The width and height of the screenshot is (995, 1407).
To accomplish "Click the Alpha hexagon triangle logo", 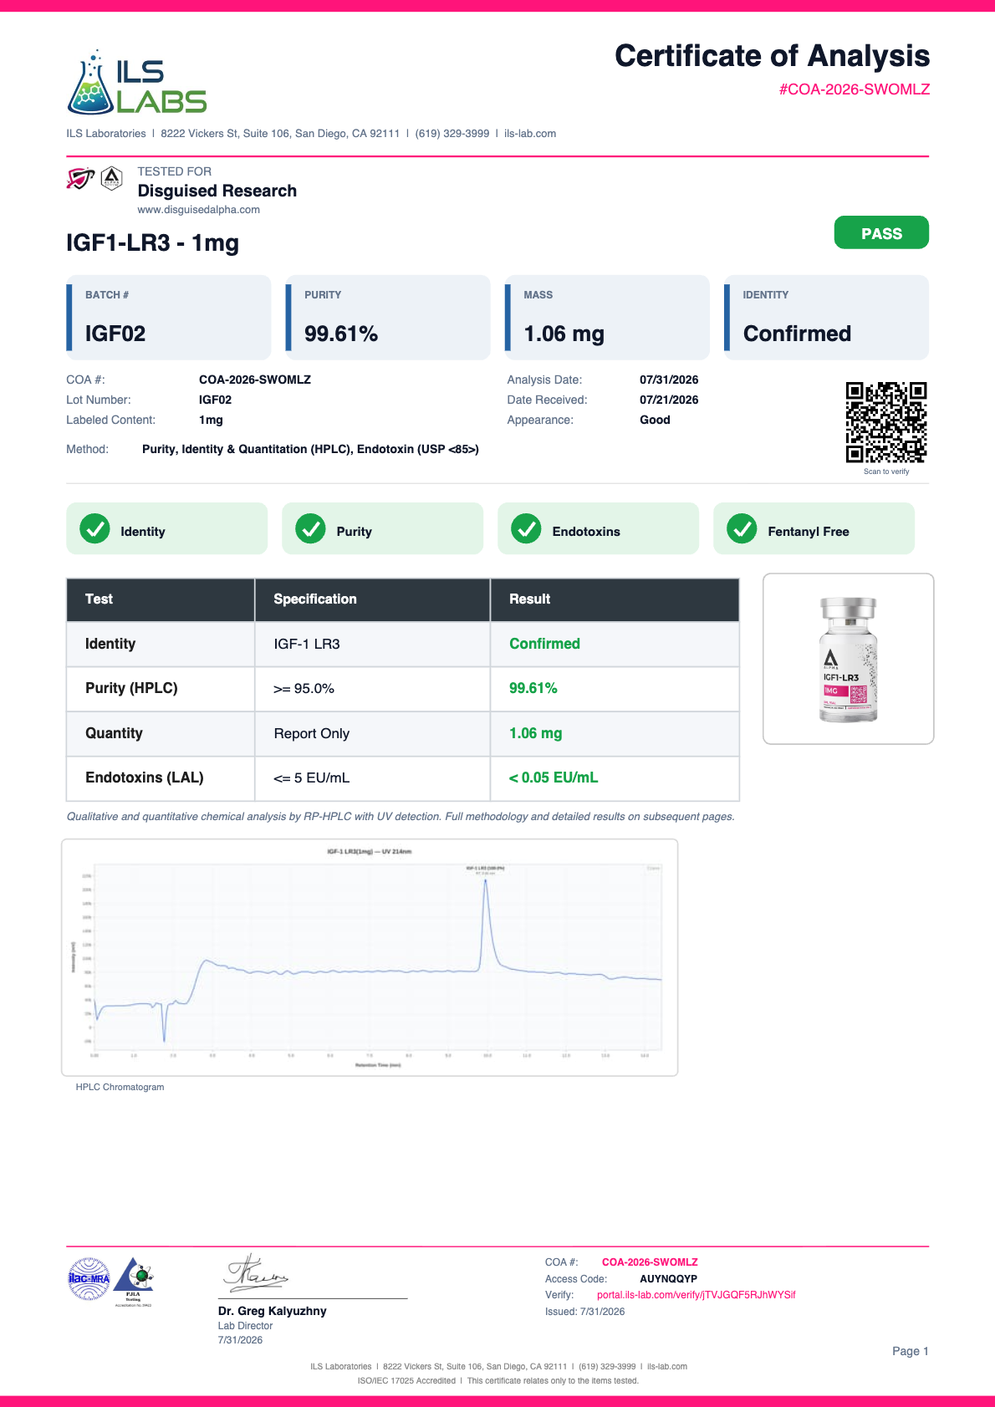I will (112, 178).
